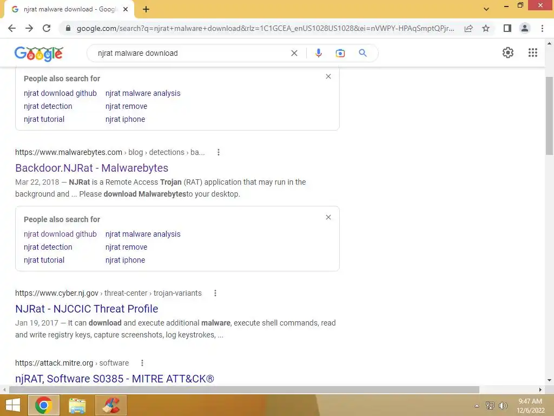Screen dimensions: 554x416
Task: Open second njrat tutorial suggestion
Action: (x=44, y=260)
